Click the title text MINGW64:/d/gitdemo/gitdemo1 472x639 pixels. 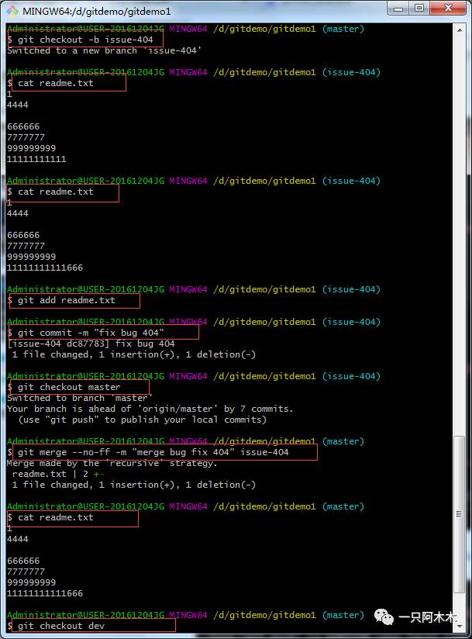point(97,12)
